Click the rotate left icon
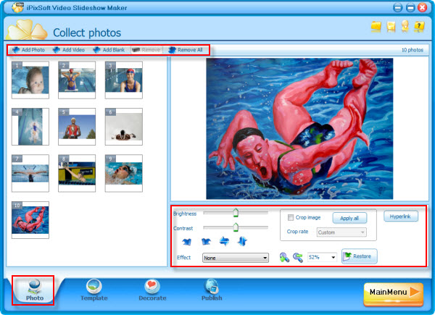The height and width of the screenshot is (315, 435). (188, 241)
